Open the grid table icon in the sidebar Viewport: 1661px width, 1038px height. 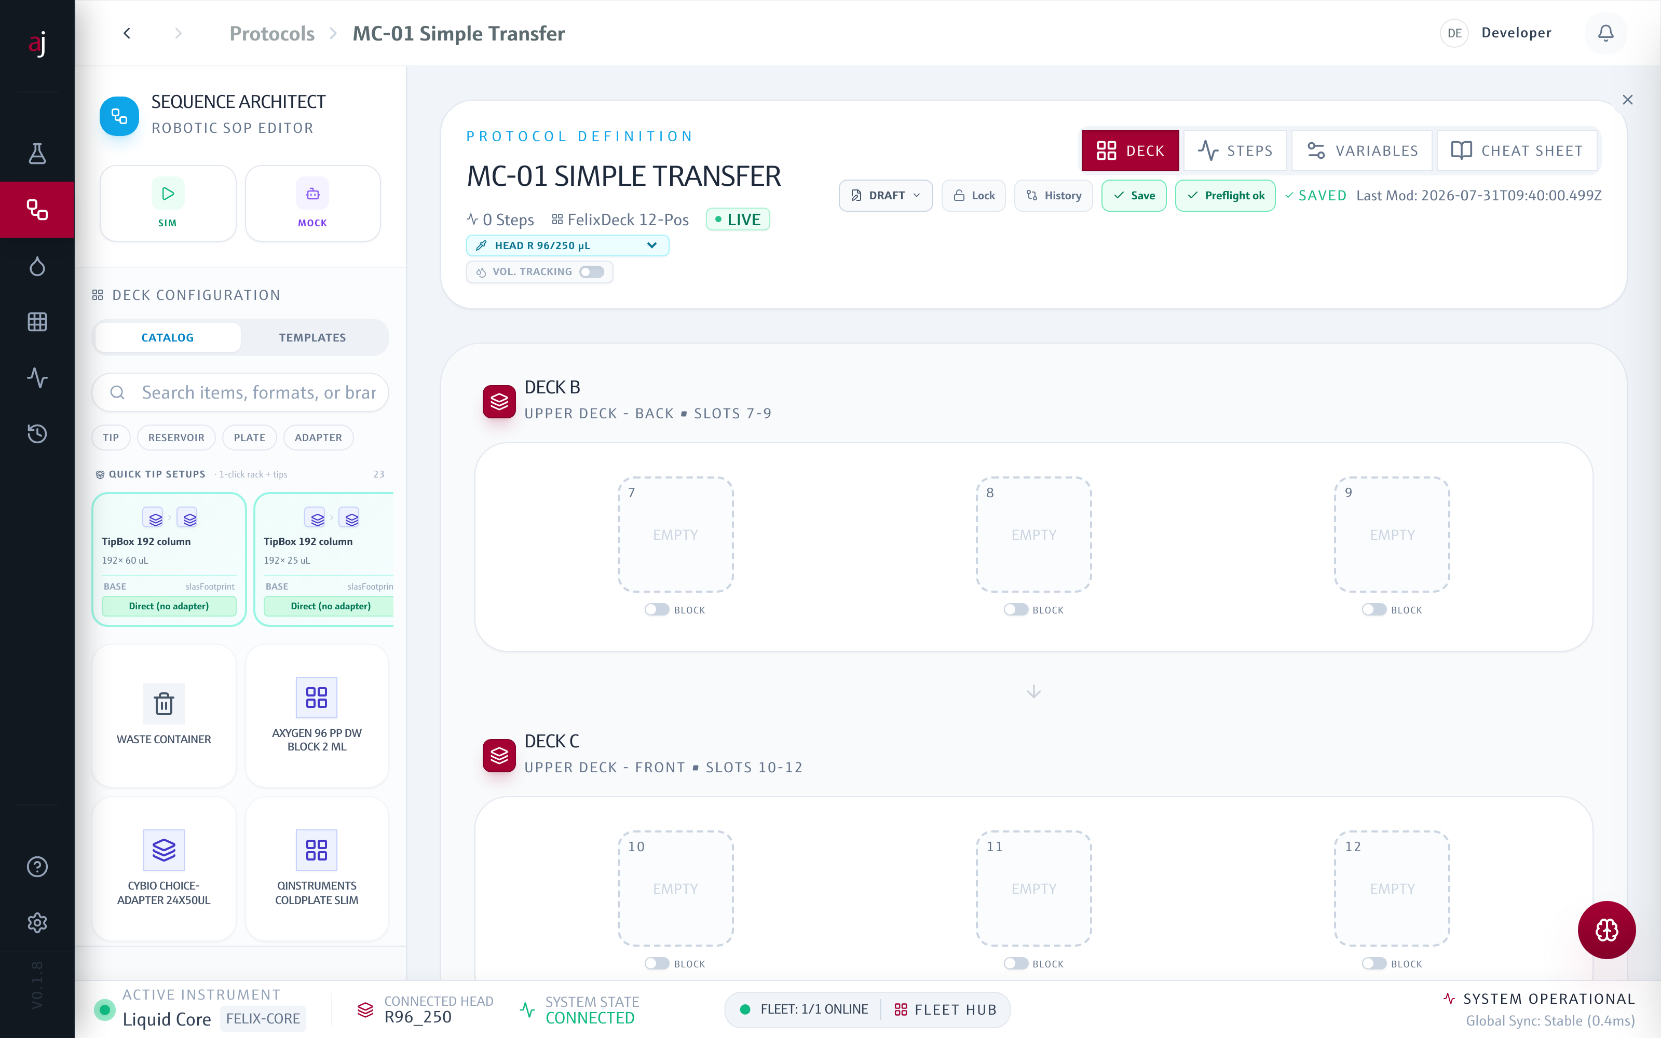(x=37, y=321)
